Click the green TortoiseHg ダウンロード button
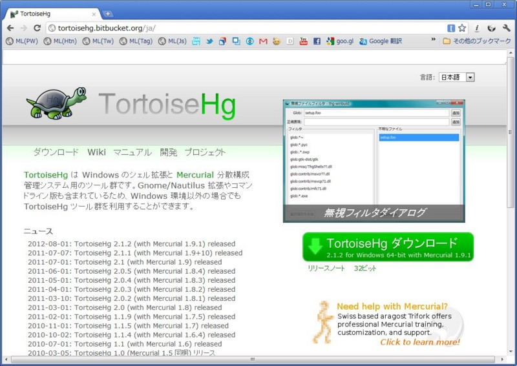Viewport: 517px width, 366px height. point(388,247)
